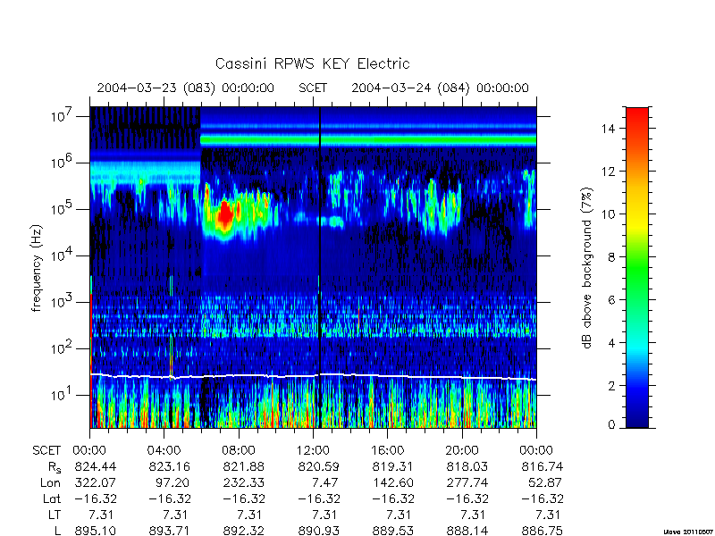The height and width of the screenshot is (536, 715).
Task: Click the L row label
Action: tap(57, 531)
